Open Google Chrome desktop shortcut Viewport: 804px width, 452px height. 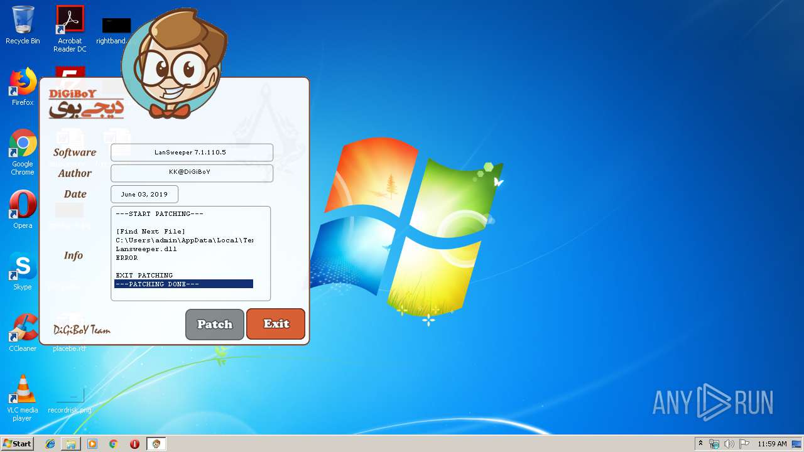tap(23, 152)
